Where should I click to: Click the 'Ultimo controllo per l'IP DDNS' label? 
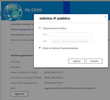click(x=24, y=73)
